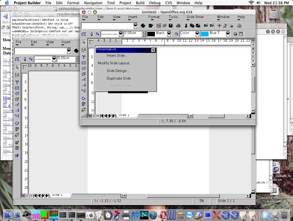Click the black line color swatch

(151, 34)
